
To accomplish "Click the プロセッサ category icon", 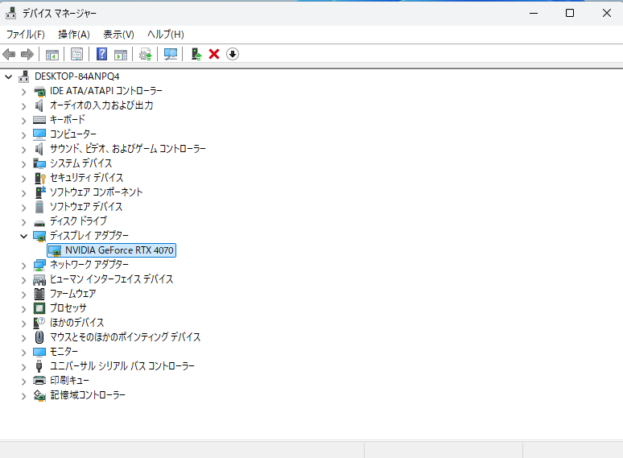I will (x=39, y=308).
